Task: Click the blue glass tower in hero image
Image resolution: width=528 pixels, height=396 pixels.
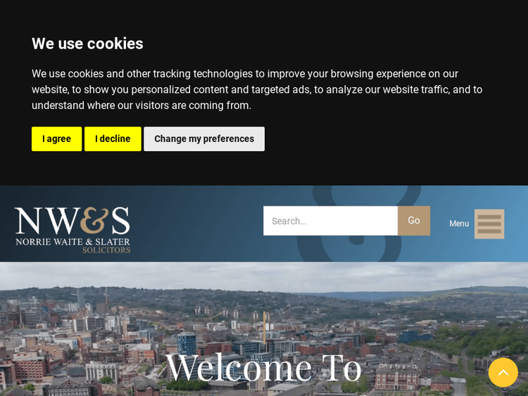Action: (187, 344)
